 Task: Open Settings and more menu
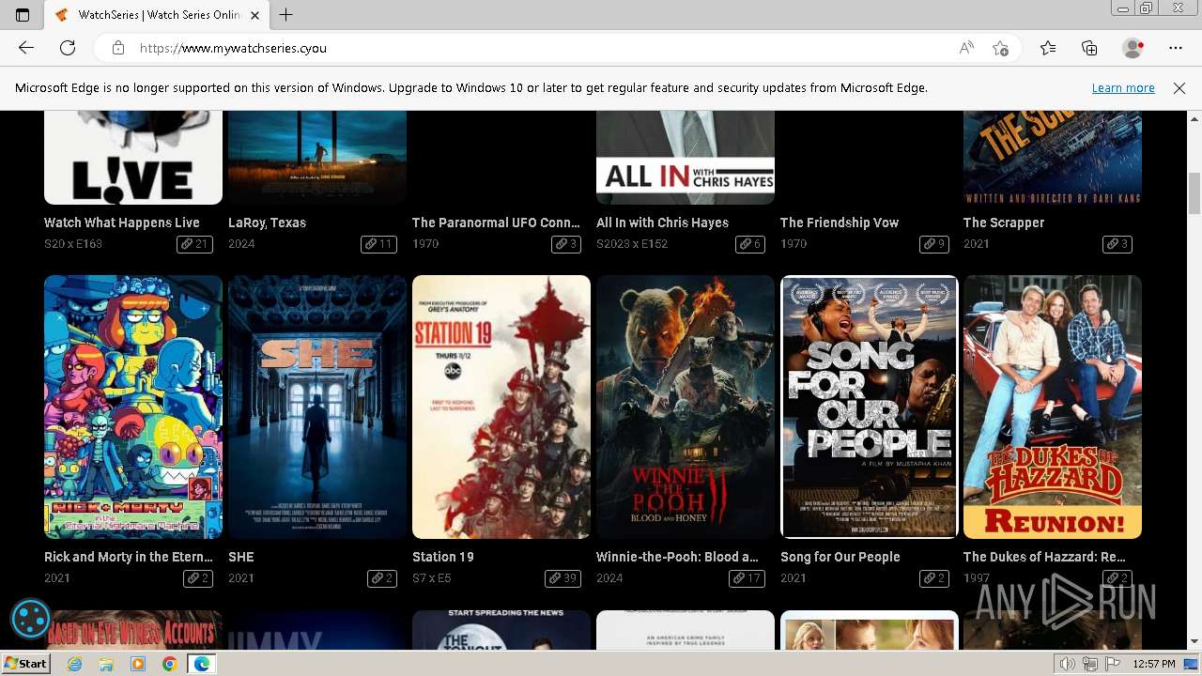coord(1176,48)
